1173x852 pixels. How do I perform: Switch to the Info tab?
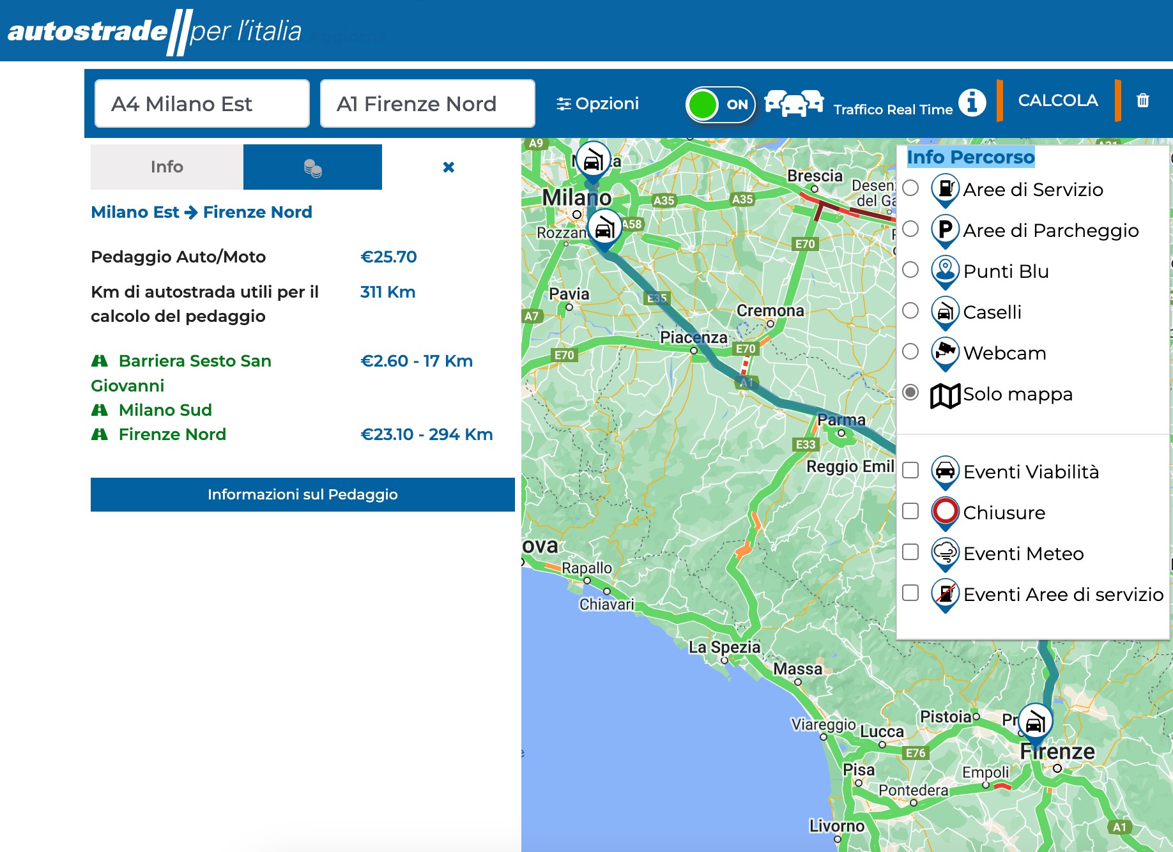(167, 167)
